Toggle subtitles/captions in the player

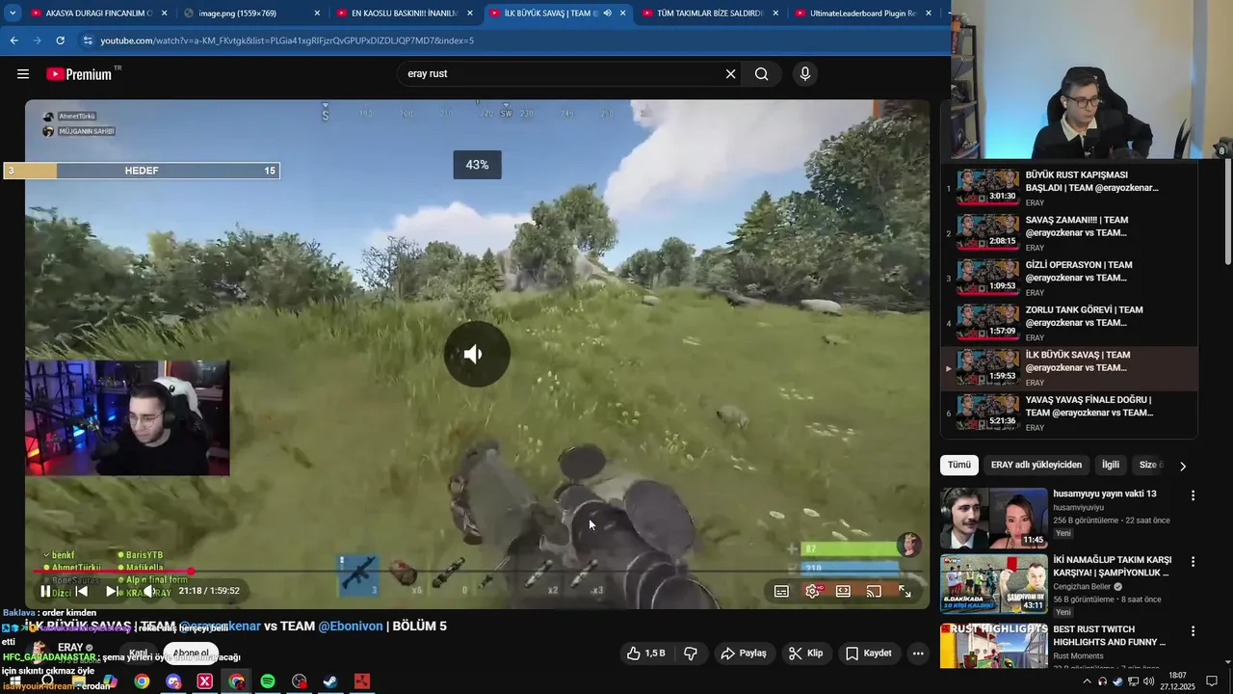click(781, 591)
